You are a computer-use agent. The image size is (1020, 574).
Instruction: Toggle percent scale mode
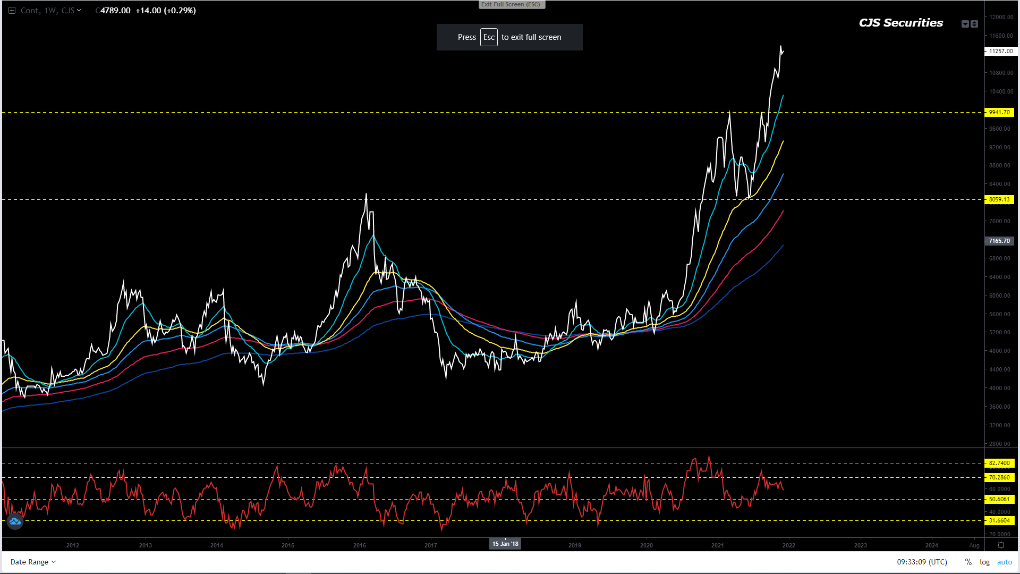coord(968,562)
